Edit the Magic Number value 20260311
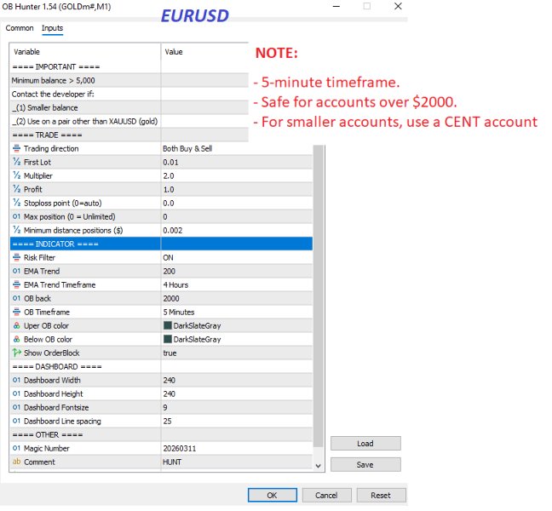This screenshot has width=552, height=511. tap(237, 448)
